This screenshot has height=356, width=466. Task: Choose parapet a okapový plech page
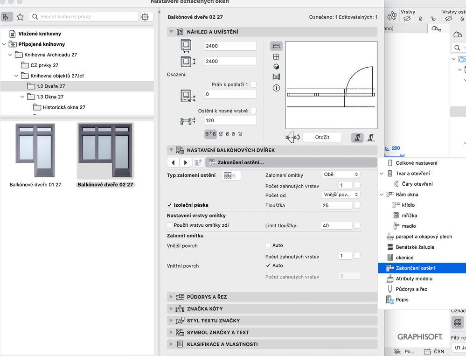coord(424,237)
